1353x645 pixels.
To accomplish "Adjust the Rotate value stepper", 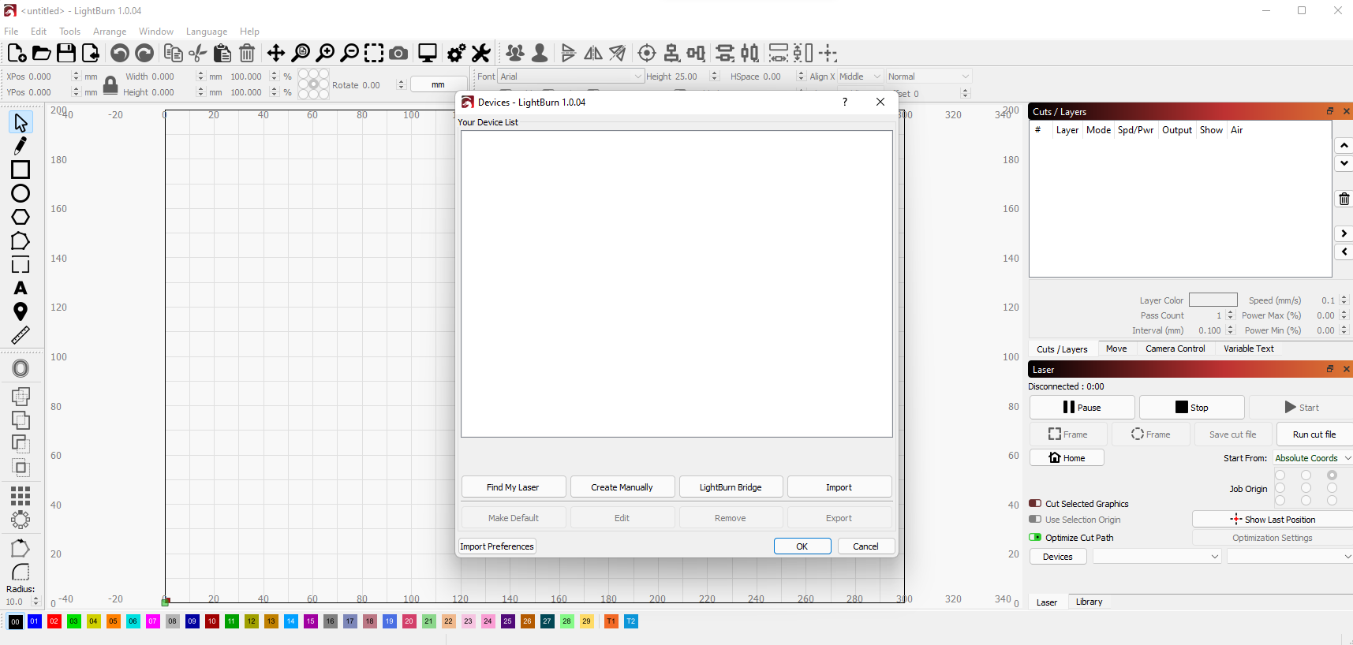I will [401, 84].
